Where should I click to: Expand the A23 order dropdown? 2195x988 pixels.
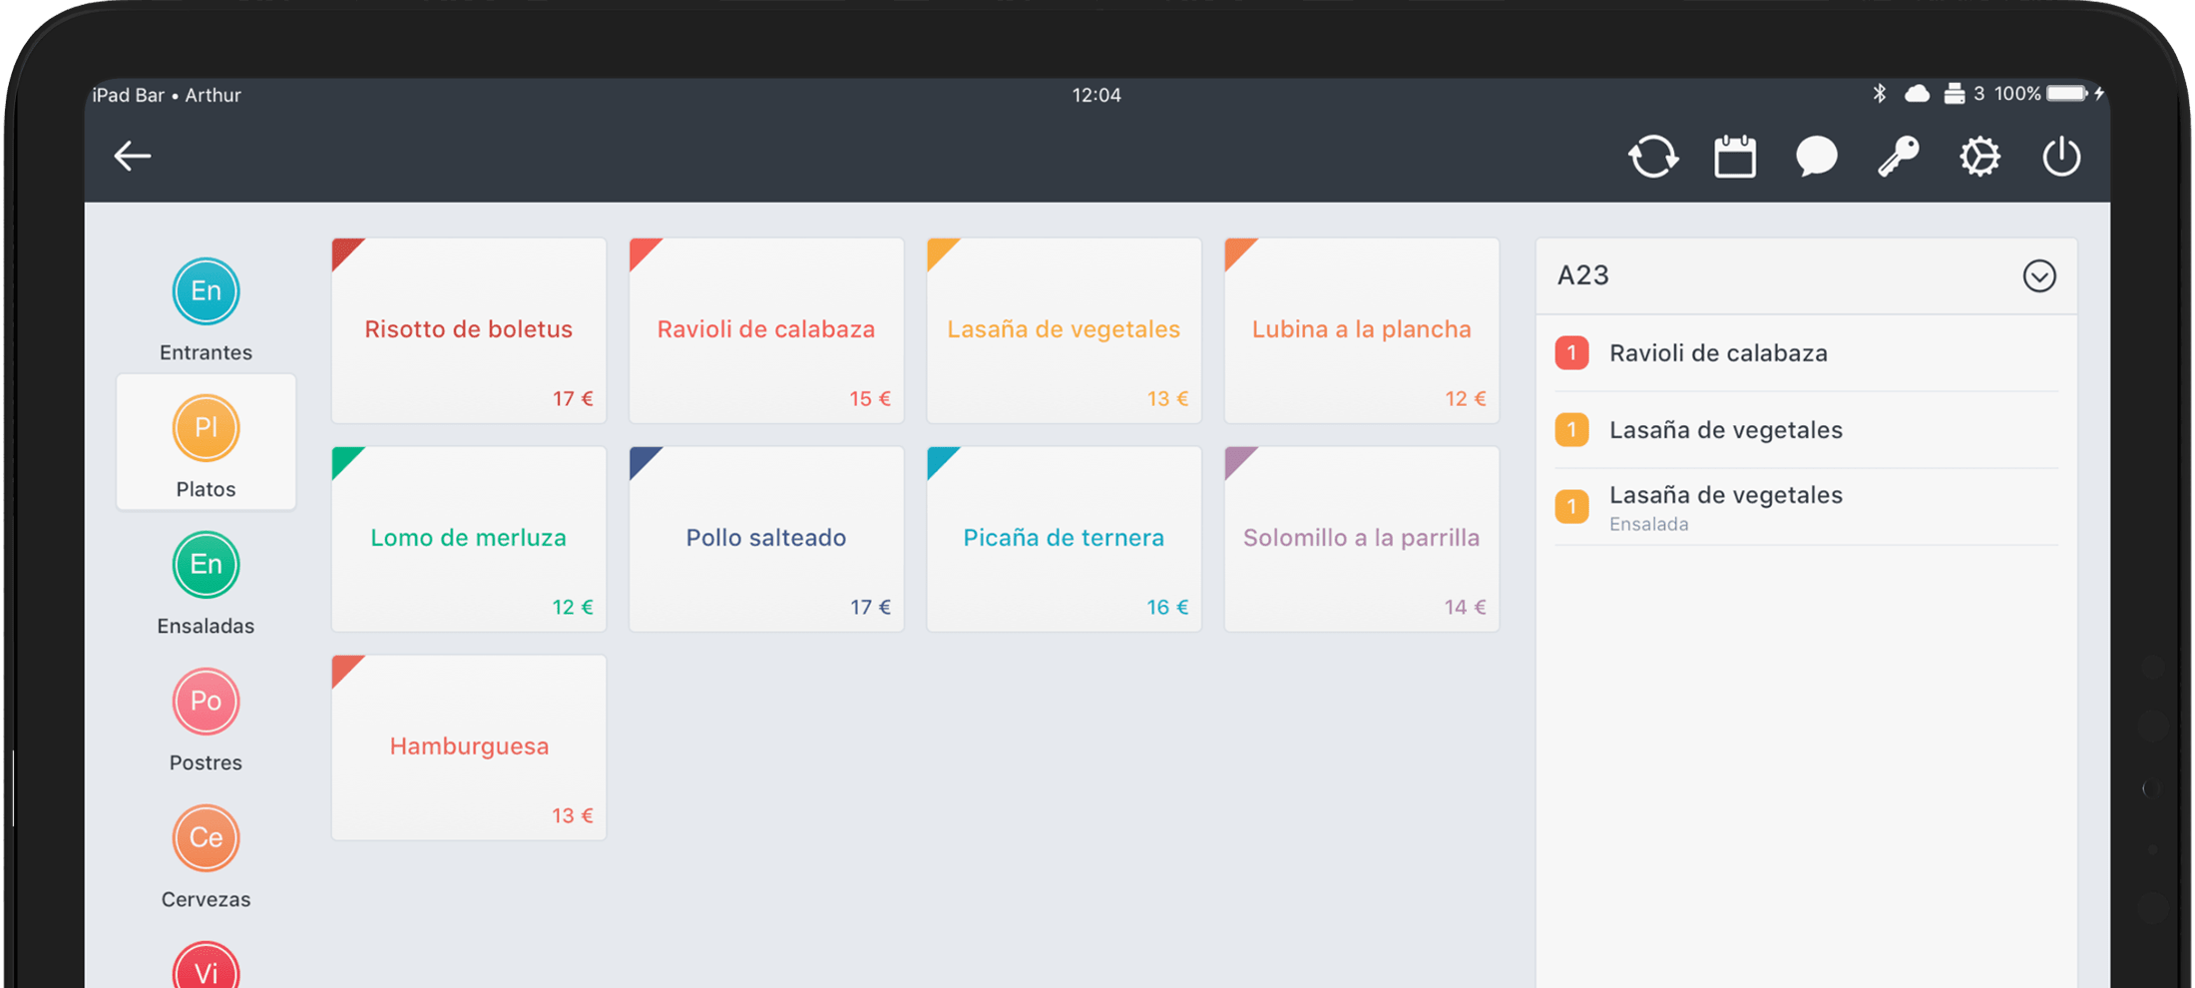(2039, 276)
